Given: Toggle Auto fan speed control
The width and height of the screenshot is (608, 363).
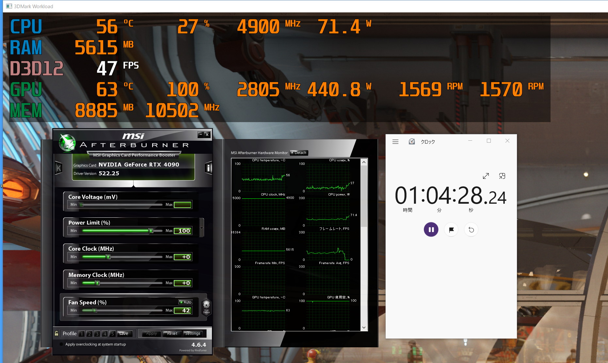Looking at the screenshot, I should point(186,302).
